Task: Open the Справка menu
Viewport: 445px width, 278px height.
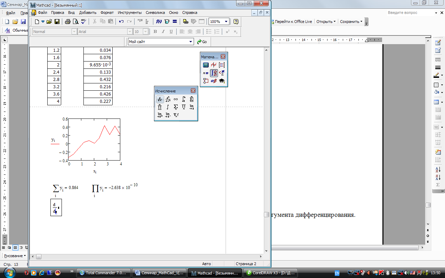Action: pos(189,13)
